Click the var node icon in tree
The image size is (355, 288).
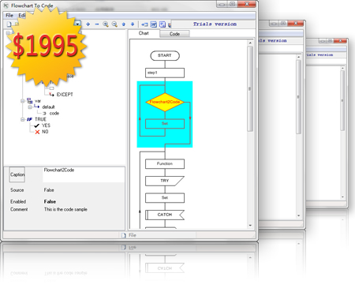coord(30,101)
